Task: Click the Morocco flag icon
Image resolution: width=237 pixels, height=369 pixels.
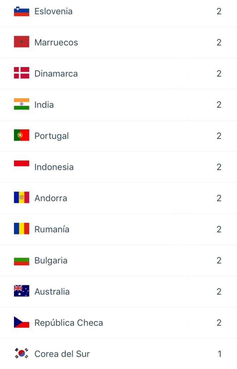Action: (21, 42)
